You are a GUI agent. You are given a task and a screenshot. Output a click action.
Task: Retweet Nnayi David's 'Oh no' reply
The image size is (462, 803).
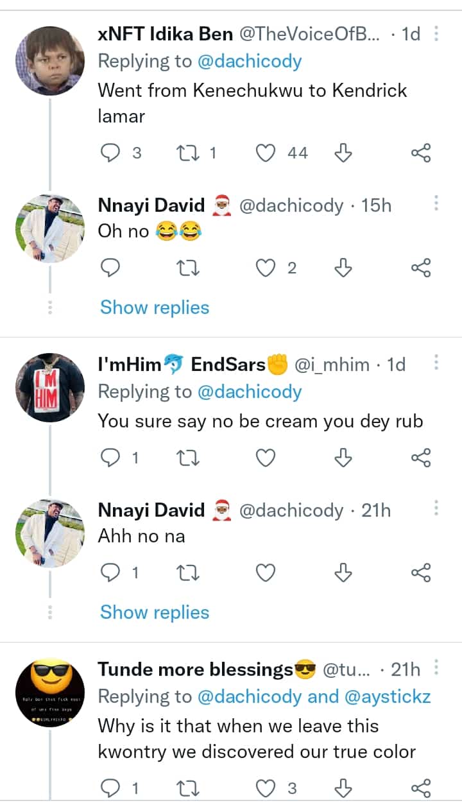point(188,268)
